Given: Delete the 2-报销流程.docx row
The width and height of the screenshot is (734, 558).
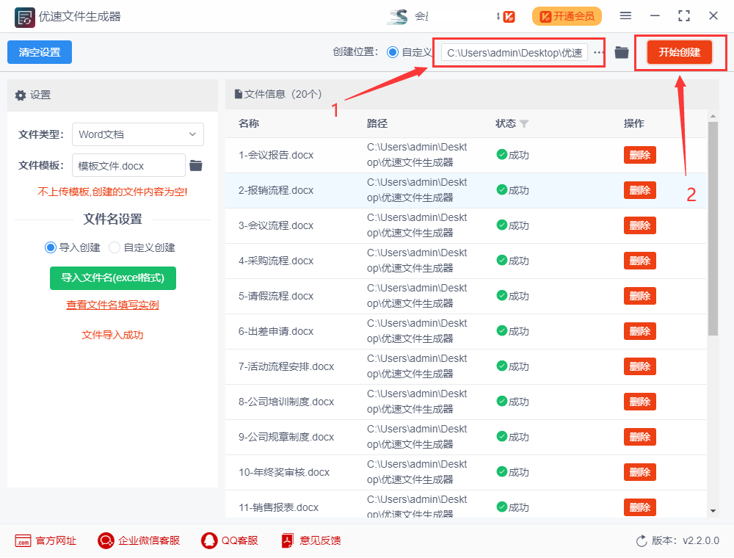Looking at the screenshot, I should (x=640, y=190).
